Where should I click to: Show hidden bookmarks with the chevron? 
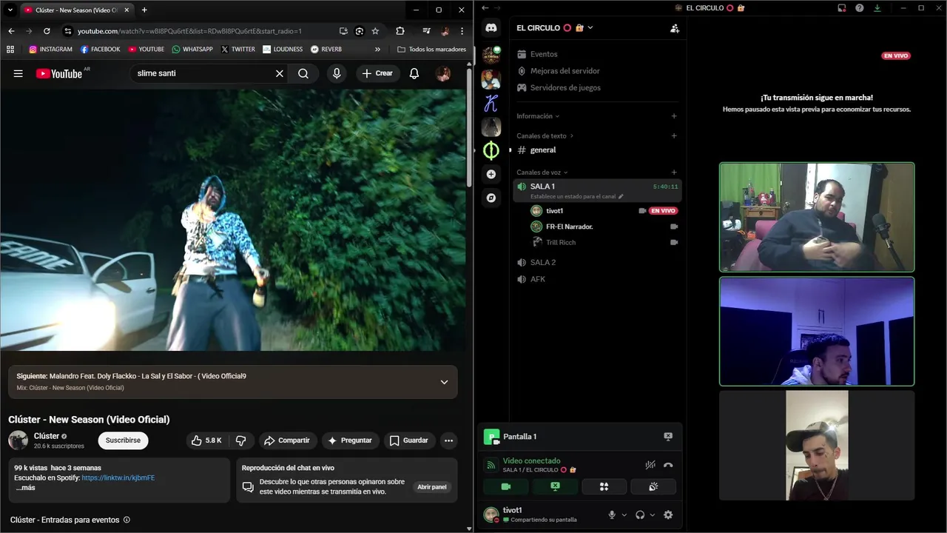click(x=377, y=50)
